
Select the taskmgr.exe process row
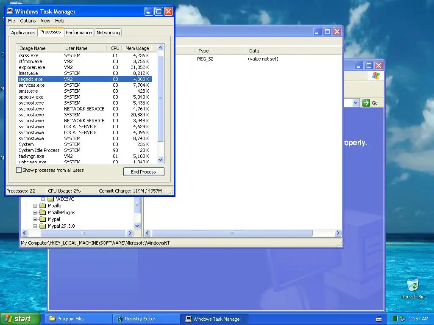[x=85, y=156]
